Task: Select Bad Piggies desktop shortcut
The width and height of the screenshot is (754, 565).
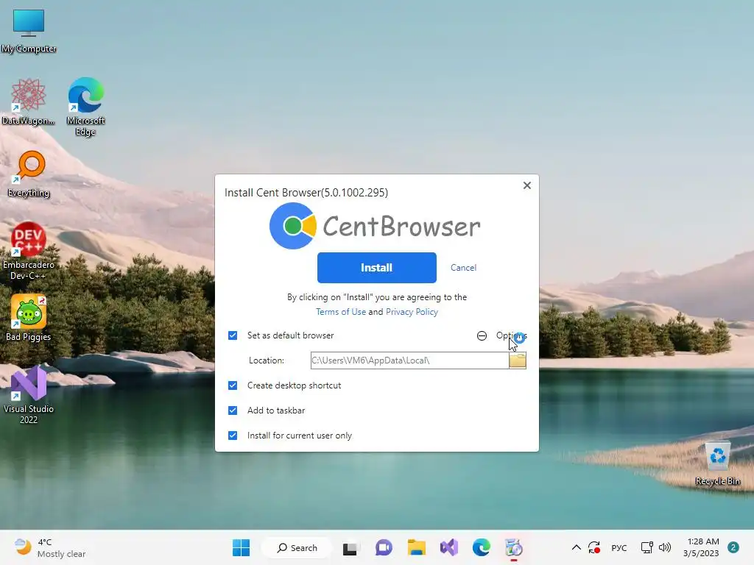Action: [29, 318]
